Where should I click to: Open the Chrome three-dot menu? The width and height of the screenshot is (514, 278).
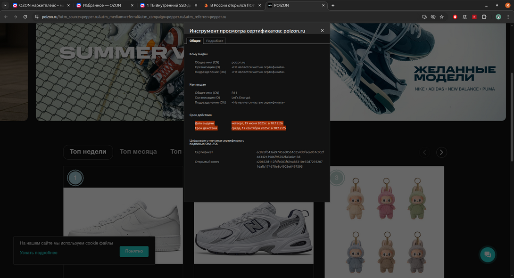[x=508, y=16]
